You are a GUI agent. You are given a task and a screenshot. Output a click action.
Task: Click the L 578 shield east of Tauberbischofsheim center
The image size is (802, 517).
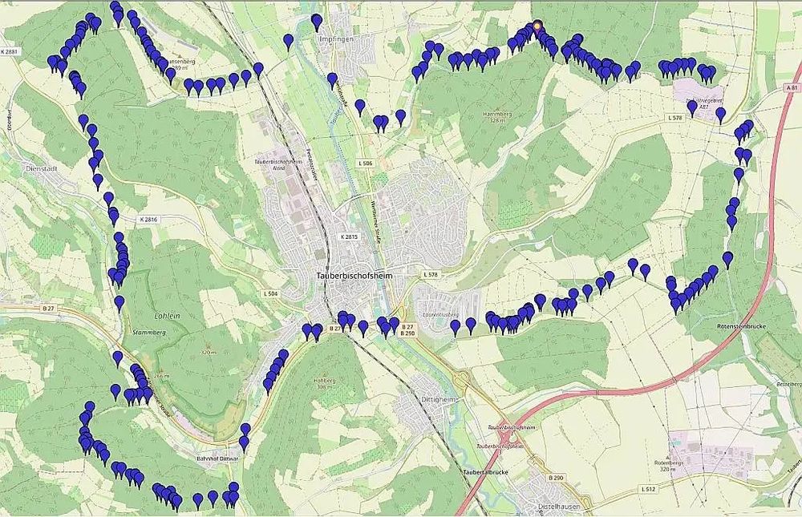(x=431, y=275)
